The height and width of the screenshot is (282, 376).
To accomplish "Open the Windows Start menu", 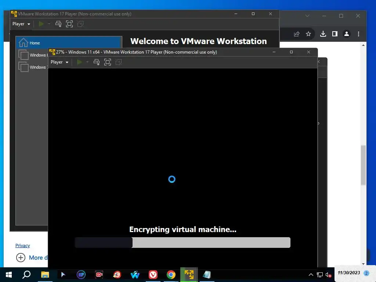I will pos(9,275).
